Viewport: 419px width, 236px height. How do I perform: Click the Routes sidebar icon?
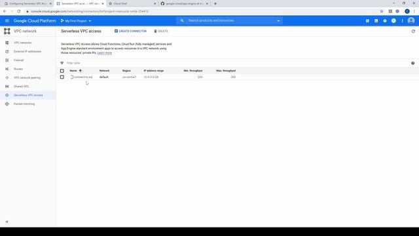click(7, 69)
